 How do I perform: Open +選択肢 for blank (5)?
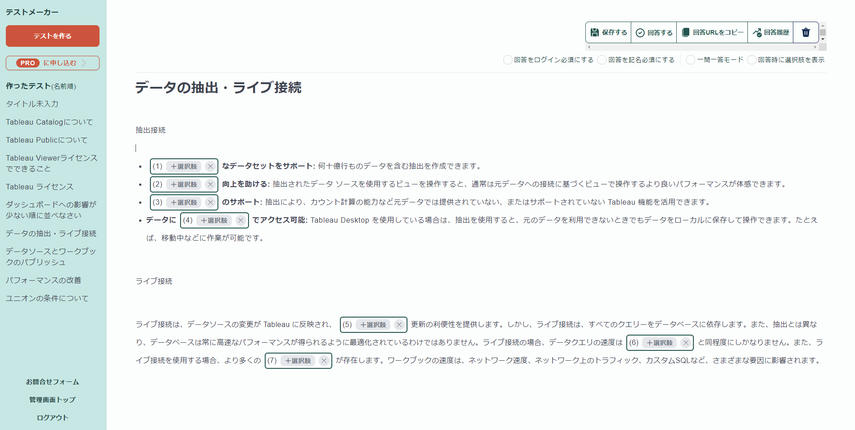tap(373, 325)
